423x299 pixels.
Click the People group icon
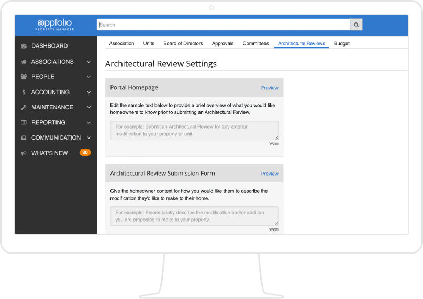click(24, 77)
